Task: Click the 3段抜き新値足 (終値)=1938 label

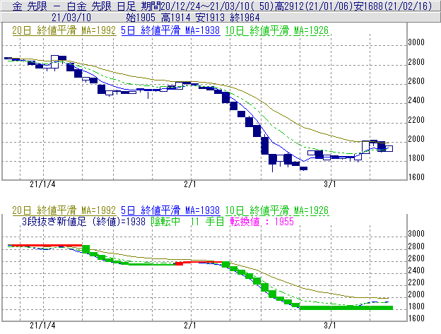Action: pyautogui.click(x=84, y=222)
